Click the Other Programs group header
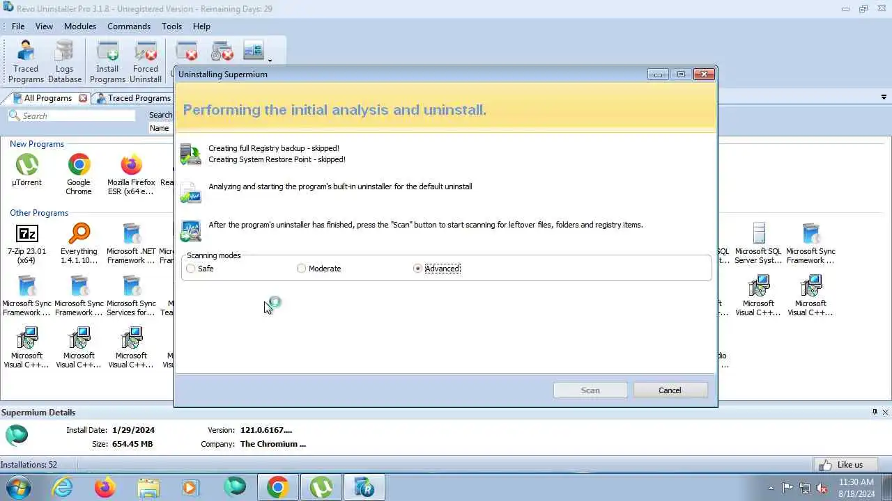The image size is (892, 501). pyautogui.click(x=39, y=213)
